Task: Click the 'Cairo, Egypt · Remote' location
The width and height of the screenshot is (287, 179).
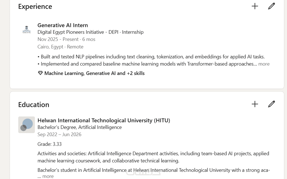Action: pos(60,47)
